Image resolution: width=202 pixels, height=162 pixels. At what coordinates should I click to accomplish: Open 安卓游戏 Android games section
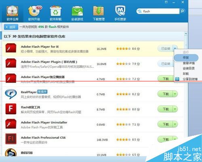77,13
